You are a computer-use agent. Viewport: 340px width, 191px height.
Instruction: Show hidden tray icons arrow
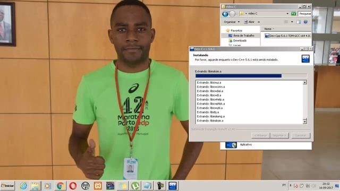click(x=291, y=186)
